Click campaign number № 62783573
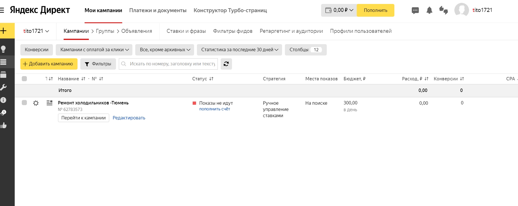This screenshot has height=206, width=518. pyautogui.click(x=70, y=110)
